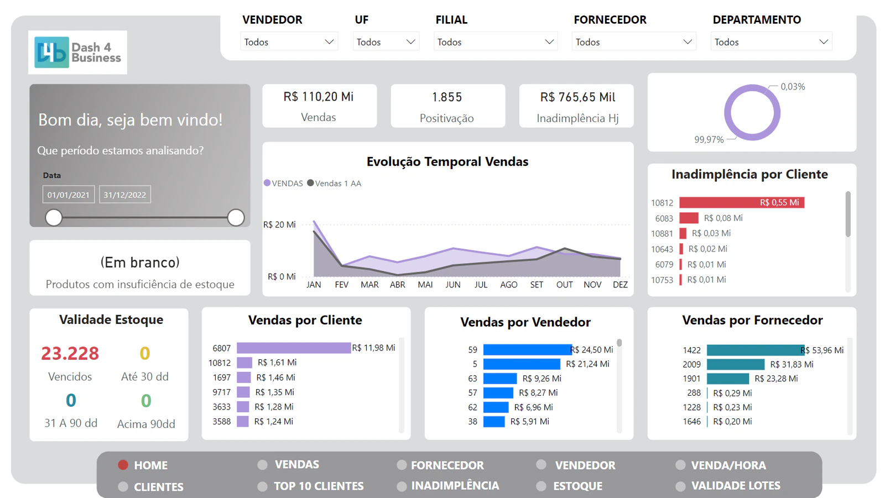Select fornecedor 1422 teal sales bar
This screenshot has width=885, height=498.
[x=756, y=350]
